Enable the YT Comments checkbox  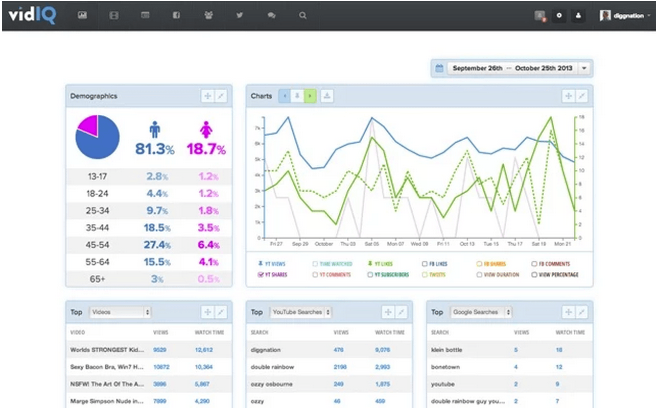coord(316,275)
